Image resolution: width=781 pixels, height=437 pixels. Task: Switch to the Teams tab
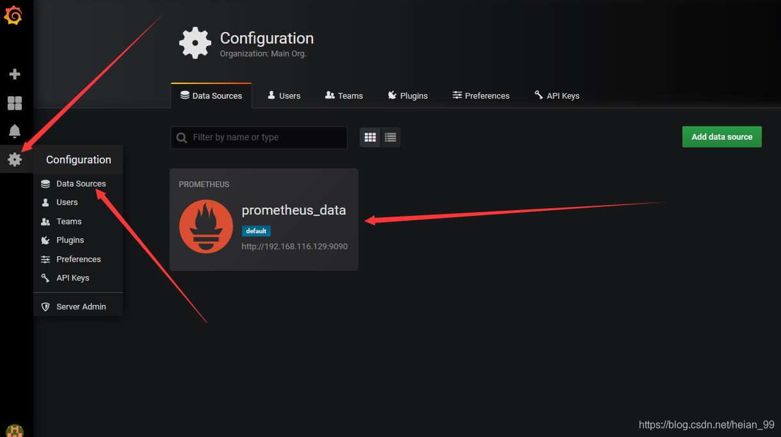pyautogui.click(x=344, y=95)
